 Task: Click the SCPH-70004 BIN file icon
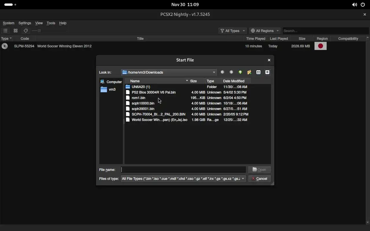tap(128, 114)
